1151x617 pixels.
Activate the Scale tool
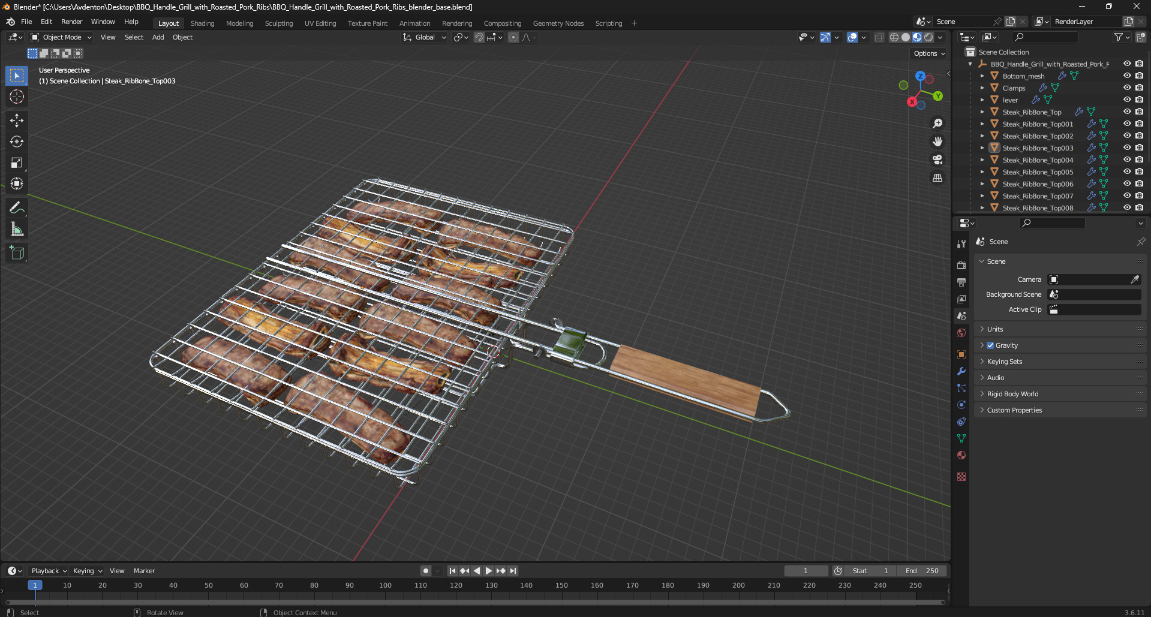(x=17, y=162)
